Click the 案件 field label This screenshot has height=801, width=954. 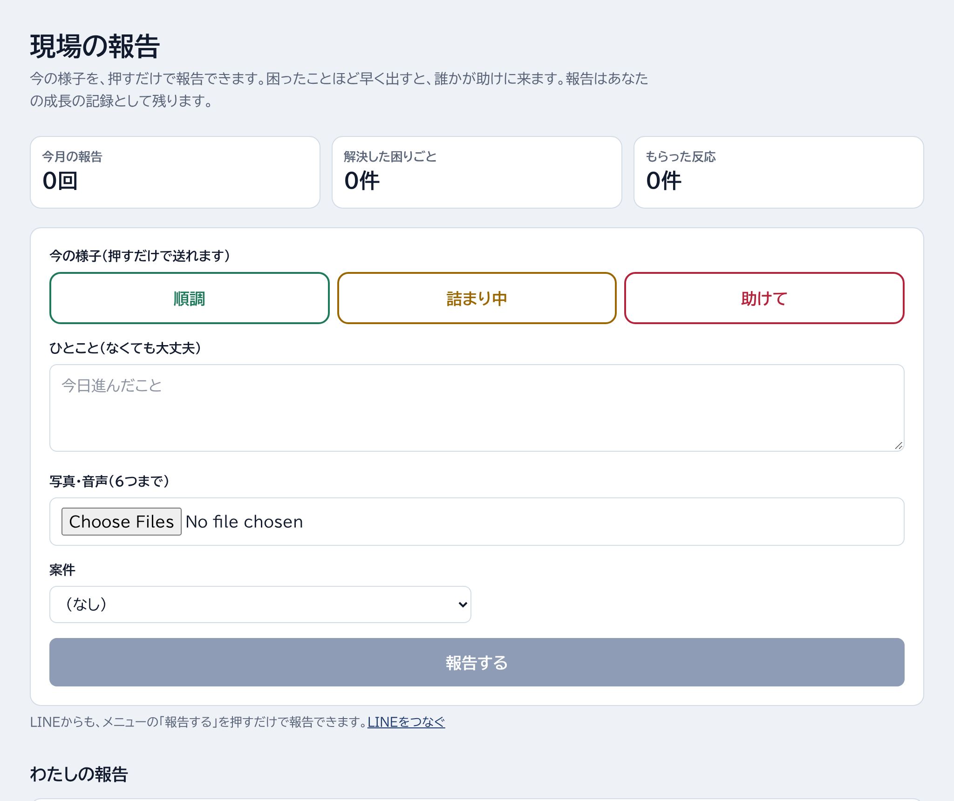pyautogui.click(x=62, y=570)
